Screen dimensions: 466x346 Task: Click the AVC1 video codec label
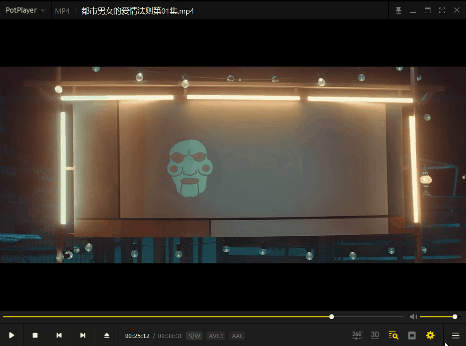(216, 336)
